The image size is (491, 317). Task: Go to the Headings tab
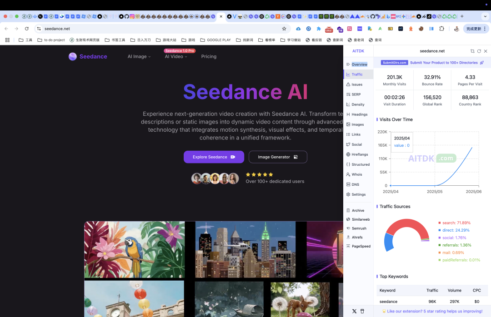[x=359, y=114]
